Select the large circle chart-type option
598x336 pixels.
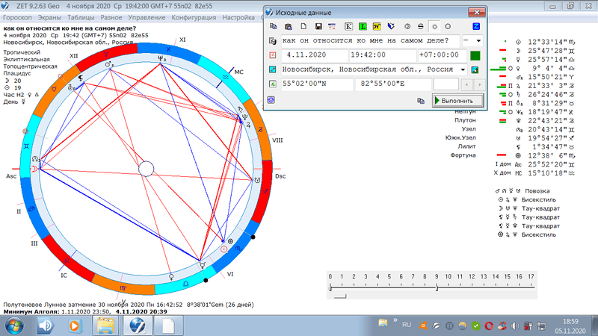[x=447, y=27]
